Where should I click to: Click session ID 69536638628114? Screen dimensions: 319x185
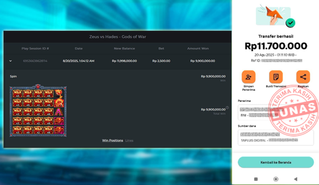point(35,61)
